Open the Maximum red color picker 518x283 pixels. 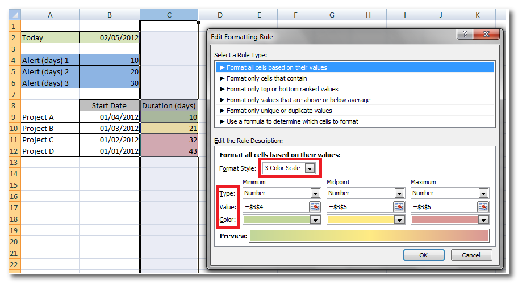[x=483, y=220]
